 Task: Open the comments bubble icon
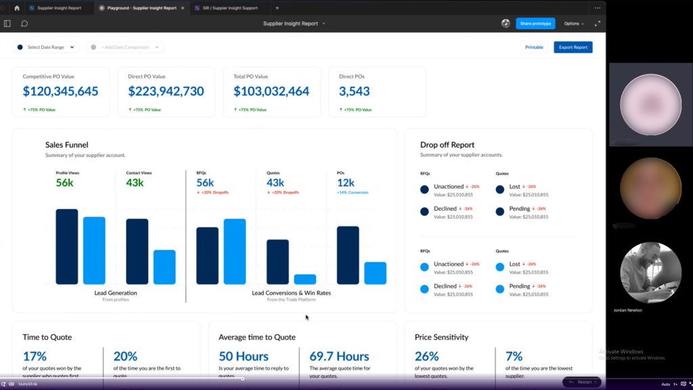click(x=24, y=24)
